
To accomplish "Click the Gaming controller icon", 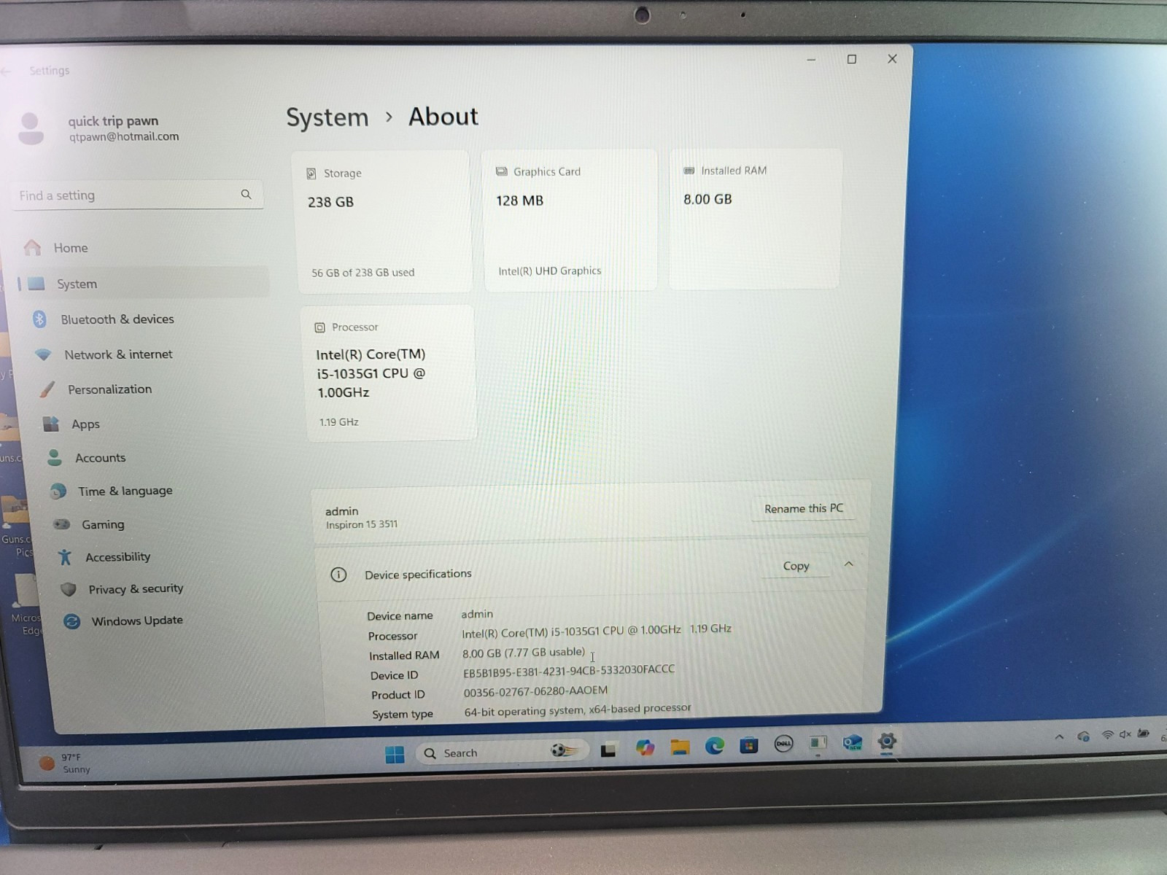I will 62,524.
